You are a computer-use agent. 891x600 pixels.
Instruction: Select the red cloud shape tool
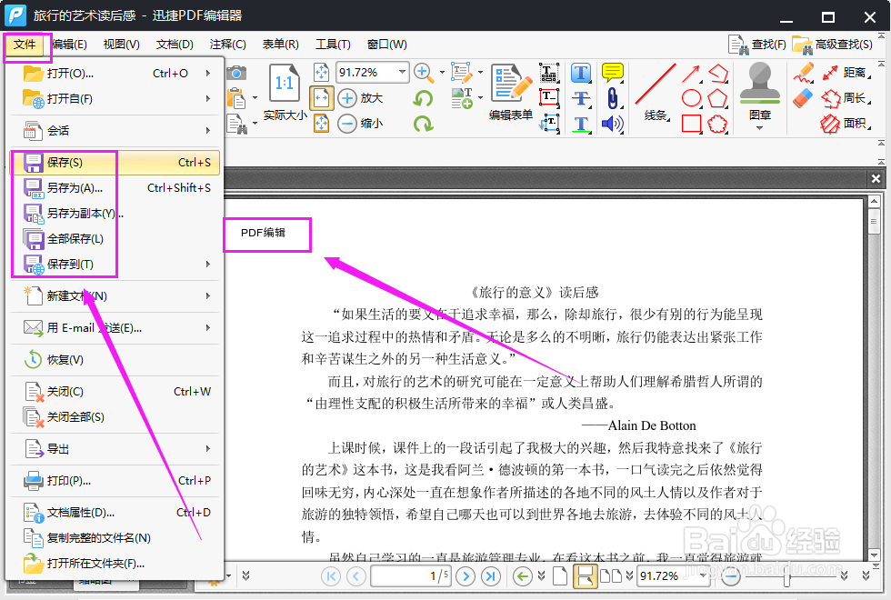[717, 124]
